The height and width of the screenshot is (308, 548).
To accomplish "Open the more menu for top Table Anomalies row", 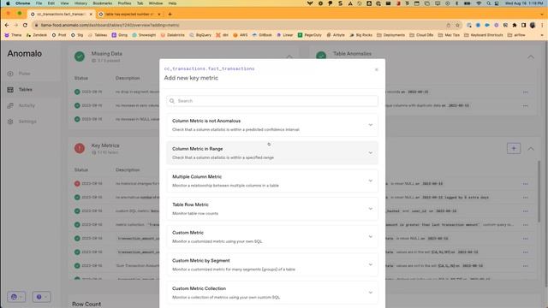I will click(525, 92).
